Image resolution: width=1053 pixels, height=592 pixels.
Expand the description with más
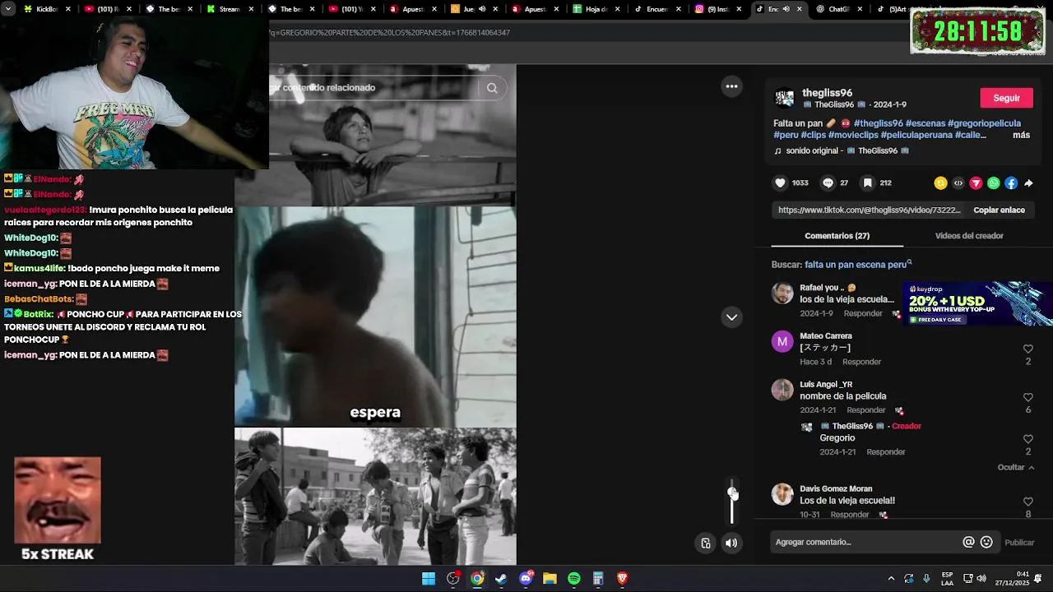[1021, 135]
